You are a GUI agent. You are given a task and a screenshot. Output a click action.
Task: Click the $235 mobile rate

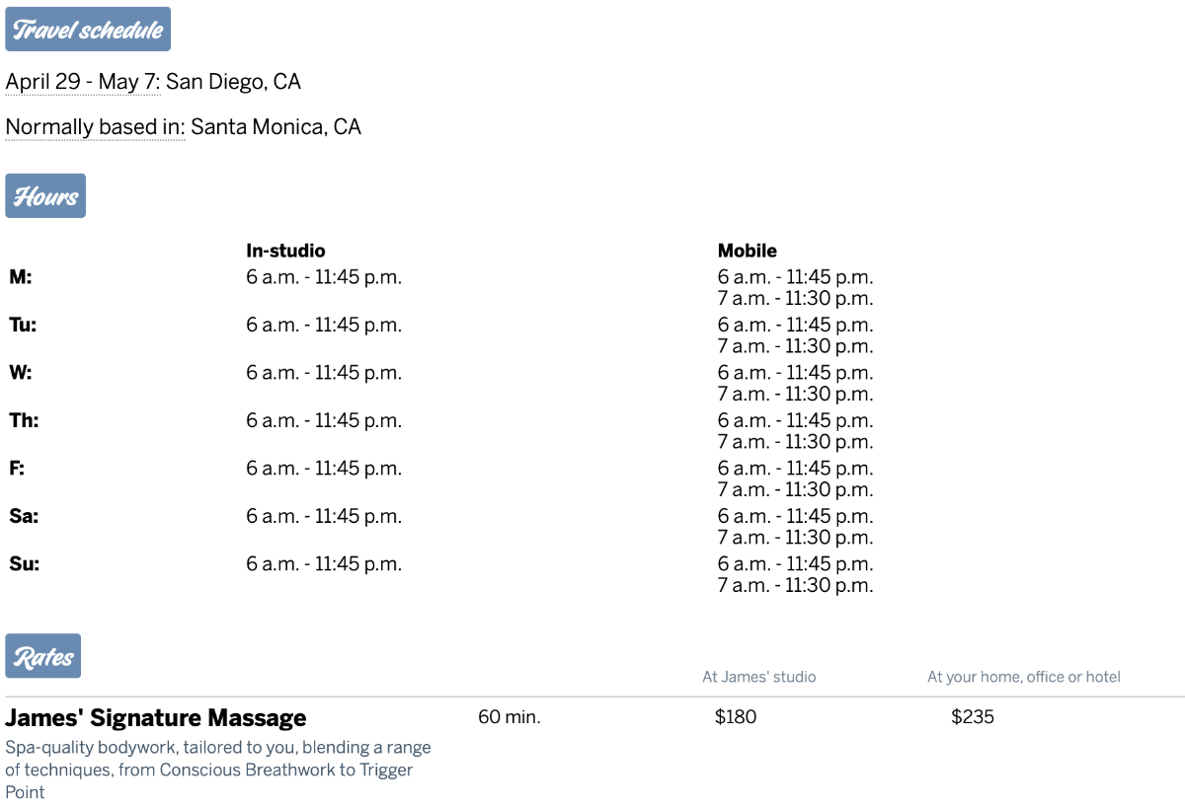973,717
